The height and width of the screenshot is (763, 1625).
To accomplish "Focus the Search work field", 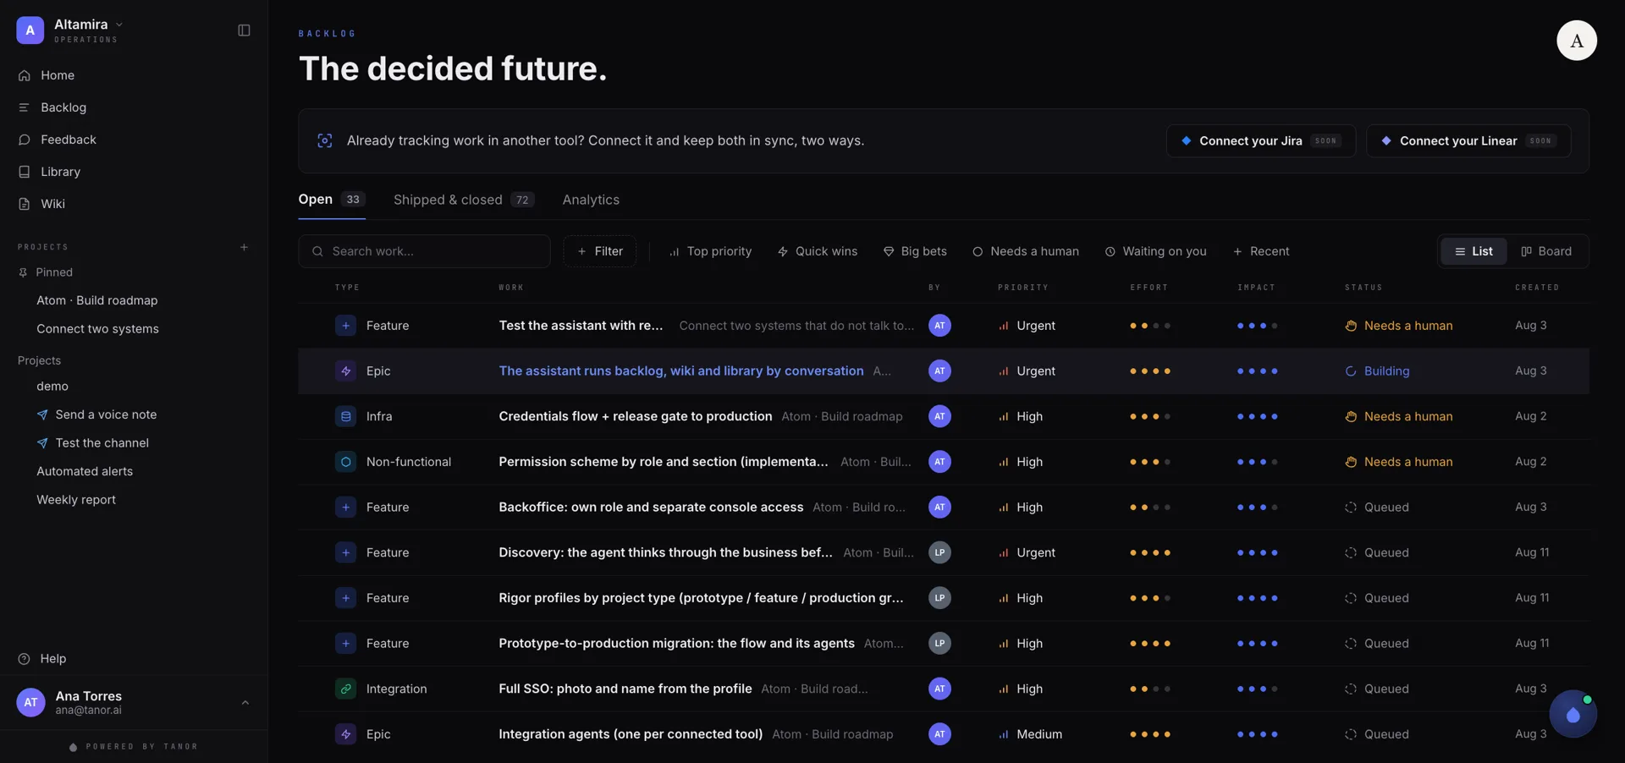I will [x=424, y=251].
